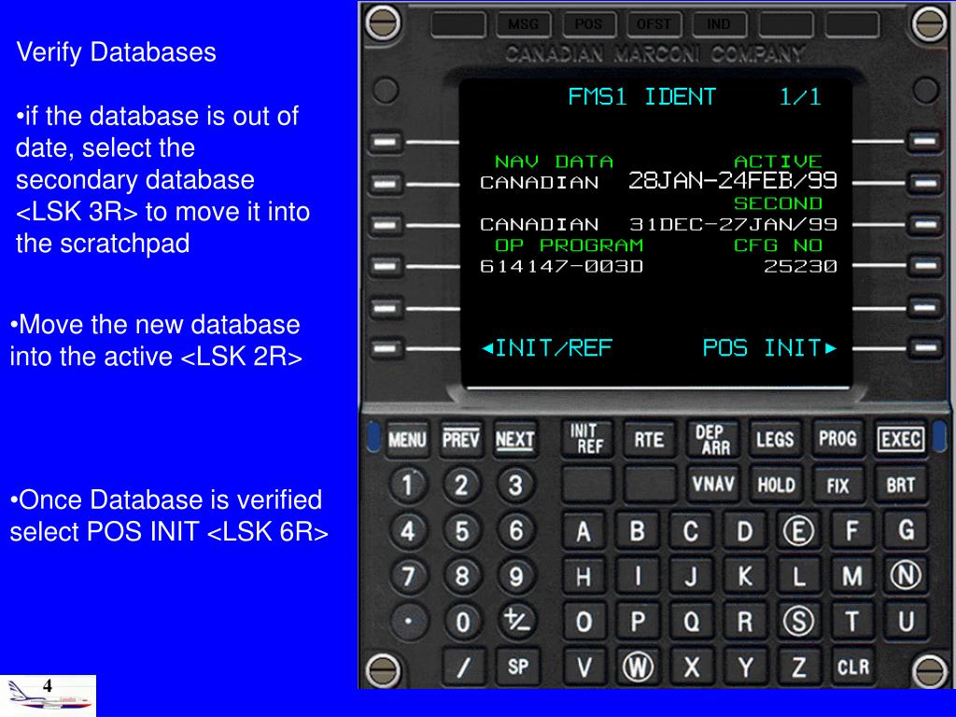Click line select key 4R beside CFG NO
The image size is (956, 717).
pos(925,266)
